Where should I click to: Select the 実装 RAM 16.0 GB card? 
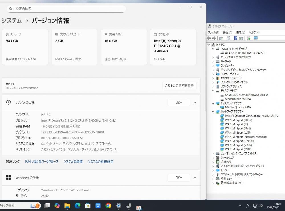coord(124,47)
